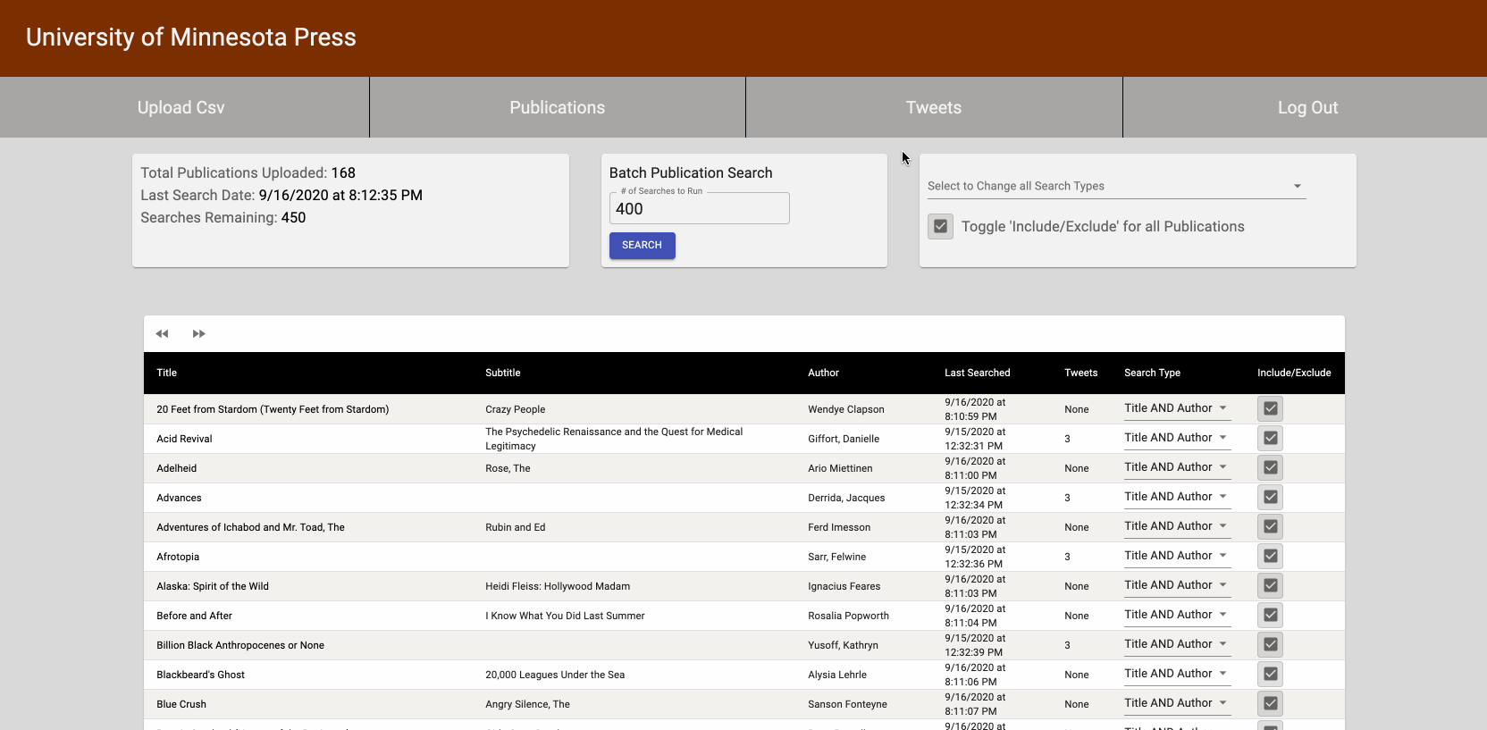This screenshot has height=730, width=1487.
Task: Open search type dropdown for Adelheid
Action: pyautogui.click(x=1177, y=467)
